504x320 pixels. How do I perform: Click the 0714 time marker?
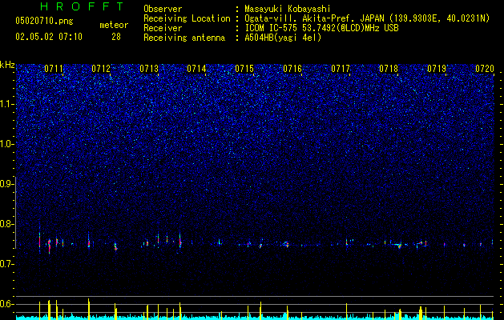(x=196, y=69)
